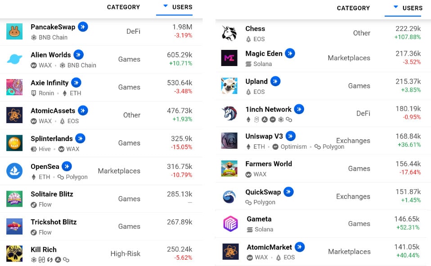
Task: Open the Axie Infinity game icon
Action: (x=14, y=87)
